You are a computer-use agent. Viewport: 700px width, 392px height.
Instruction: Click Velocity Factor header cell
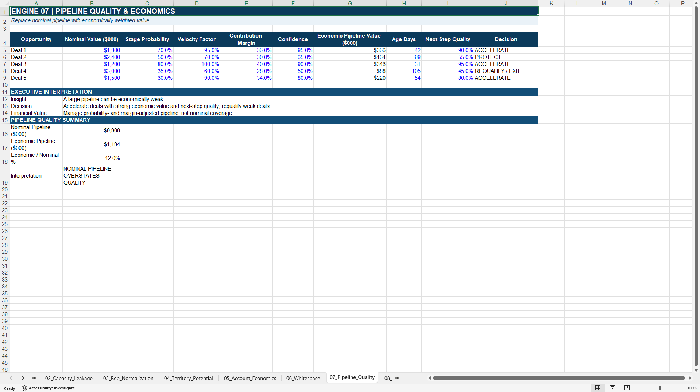(197, 39)
